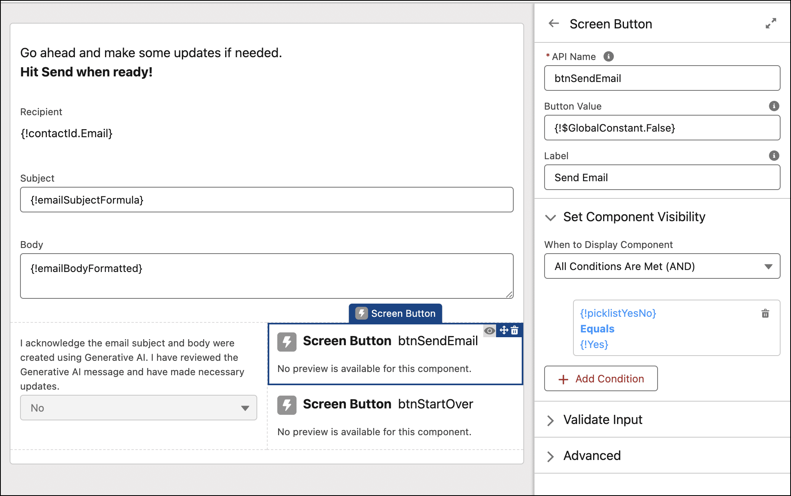Edit the API Name field btnSendEmail

(662, 78)
